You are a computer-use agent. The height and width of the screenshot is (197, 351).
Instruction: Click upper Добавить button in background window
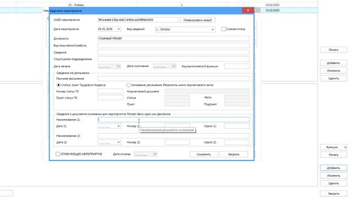[333, 63]
